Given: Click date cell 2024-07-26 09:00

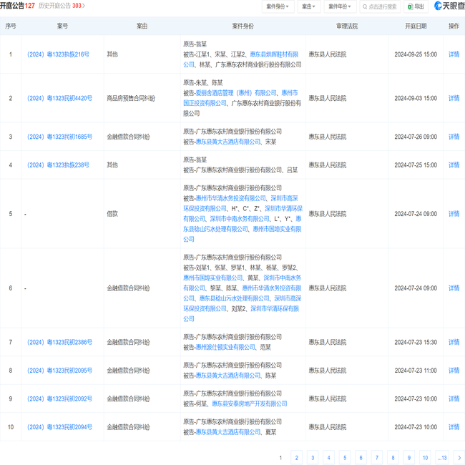Looking at the screenshot, I should (x=416, y=137).
